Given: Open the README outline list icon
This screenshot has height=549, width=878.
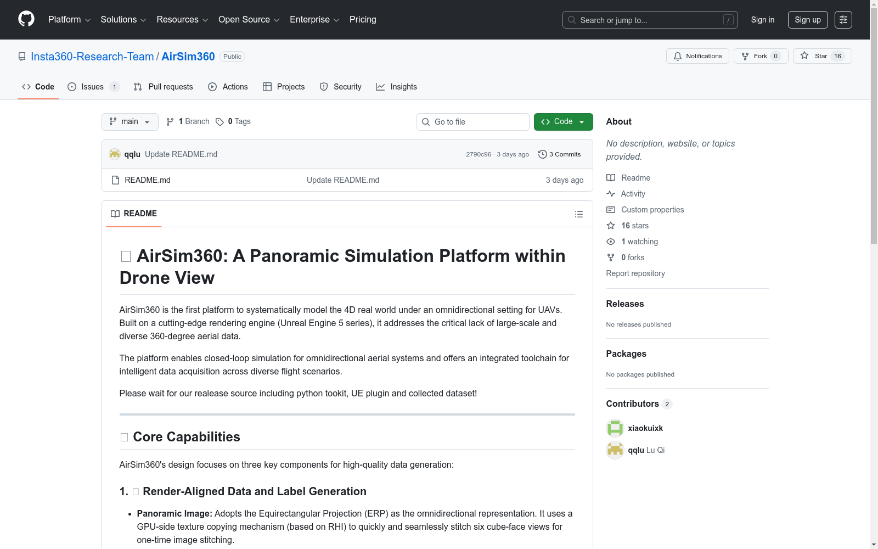Looking at the screenshot, I should coord(578,214).
